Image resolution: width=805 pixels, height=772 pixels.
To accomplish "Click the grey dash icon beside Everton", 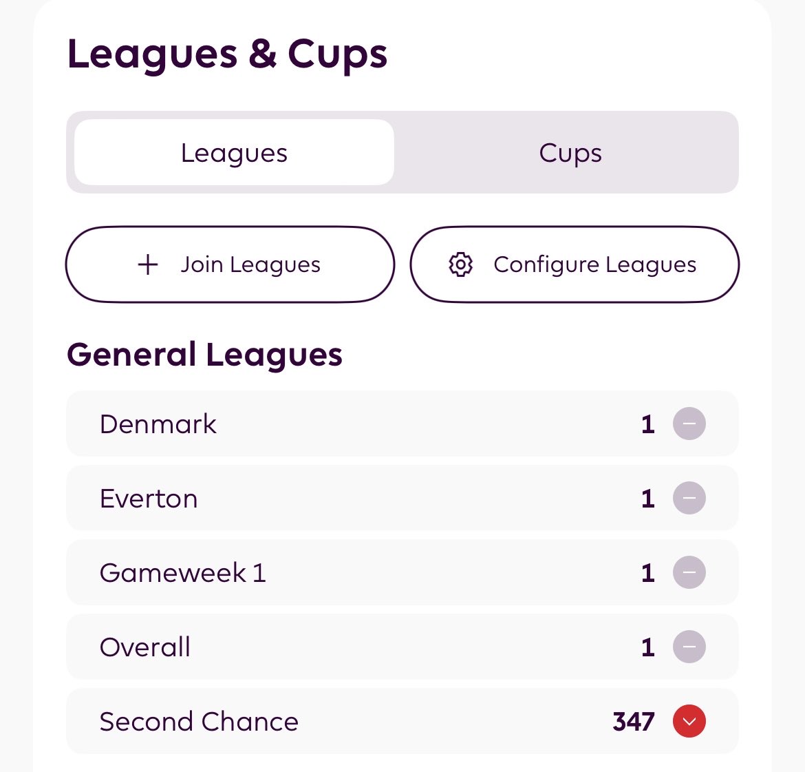I will click(x=689, y=498).
